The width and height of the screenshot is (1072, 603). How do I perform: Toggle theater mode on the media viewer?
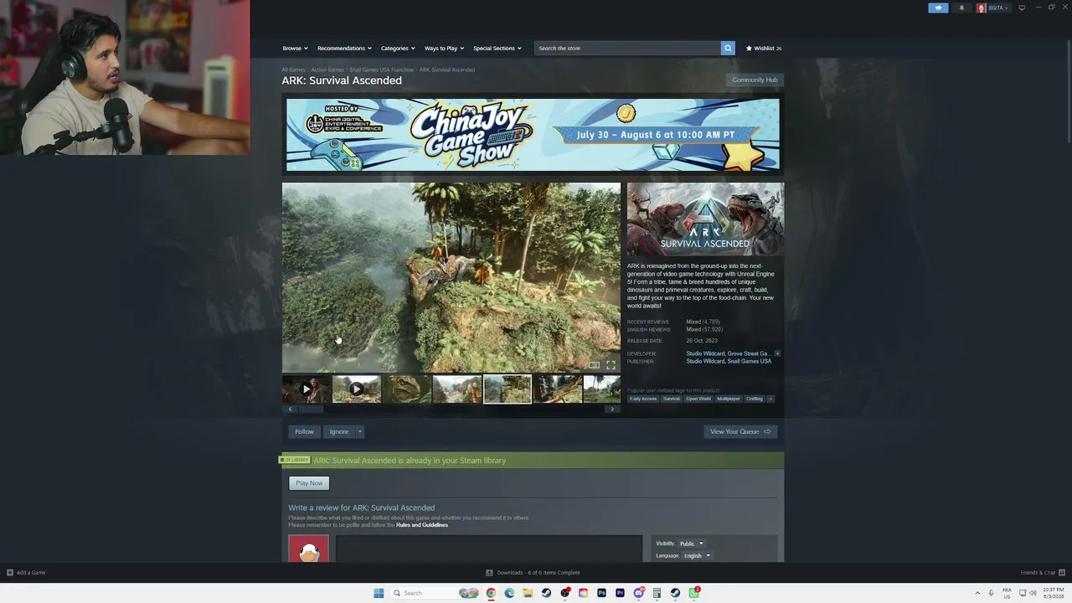tap(594, 365)
